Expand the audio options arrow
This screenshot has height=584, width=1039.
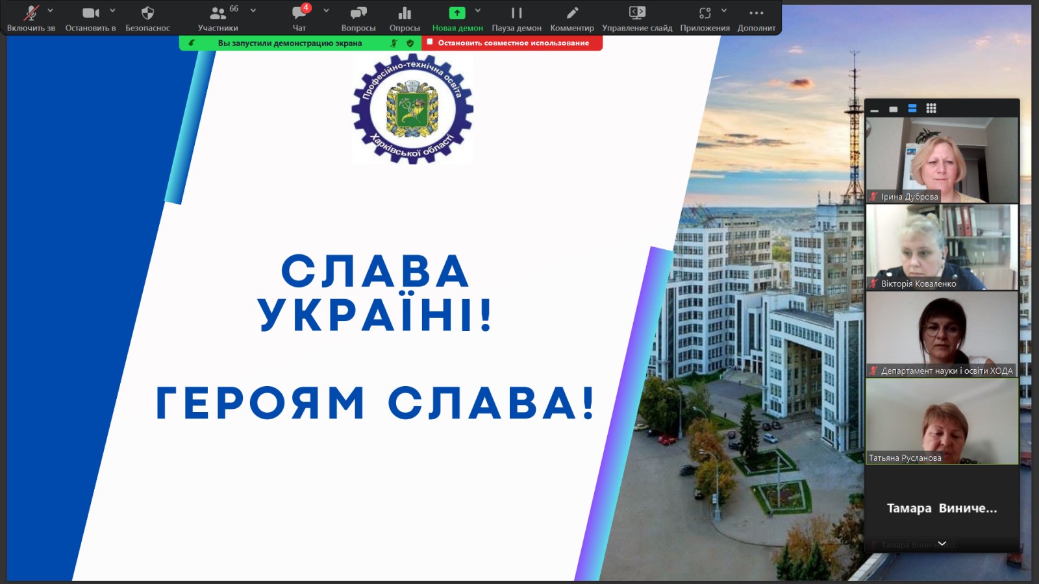pos(51,10)
